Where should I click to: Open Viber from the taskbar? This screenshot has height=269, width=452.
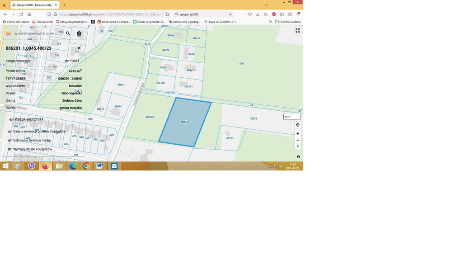[32, 166]
